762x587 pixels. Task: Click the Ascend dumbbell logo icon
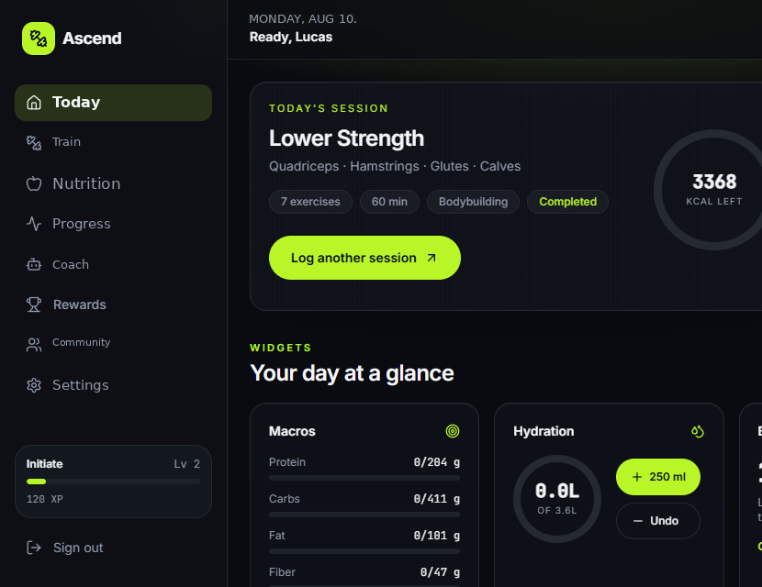click(x=39, y=39)
